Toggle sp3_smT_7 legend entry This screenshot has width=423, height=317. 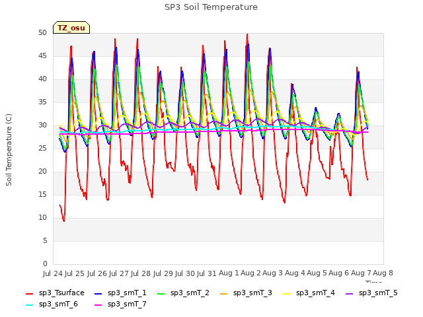[x=120, y=304]
